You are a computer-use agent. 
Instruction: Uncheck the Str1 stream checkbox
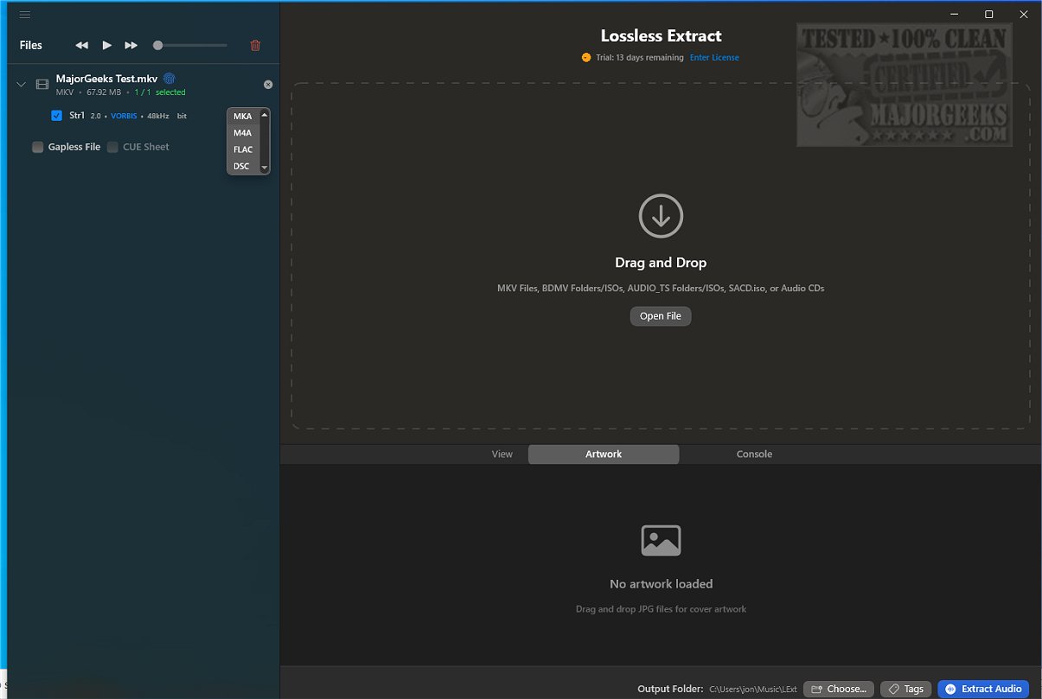tap(57, 115)
